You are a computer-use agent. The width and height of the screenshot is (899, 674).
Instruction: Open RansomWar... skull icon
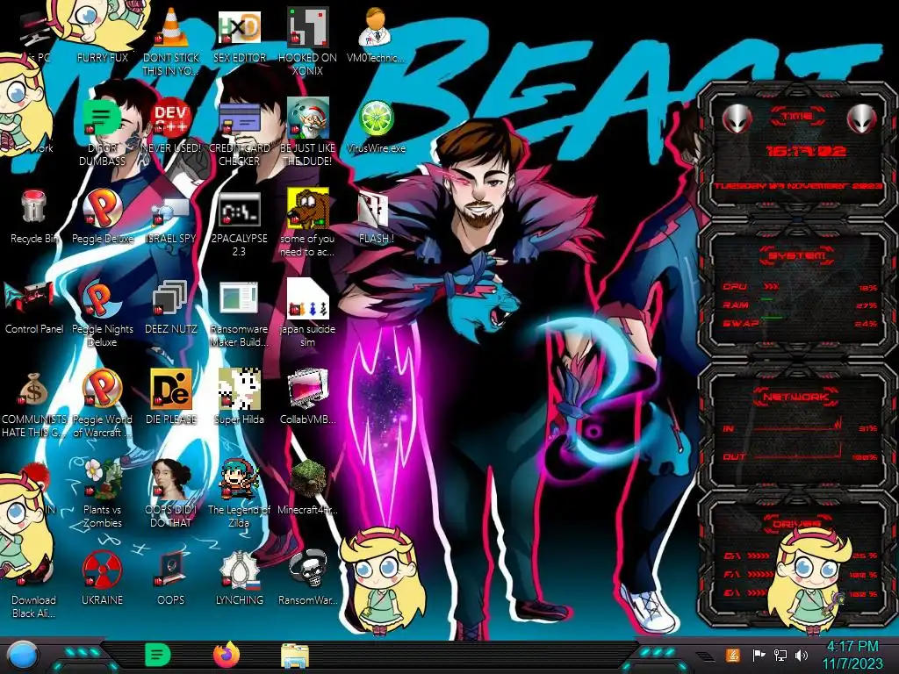[308, 569]
